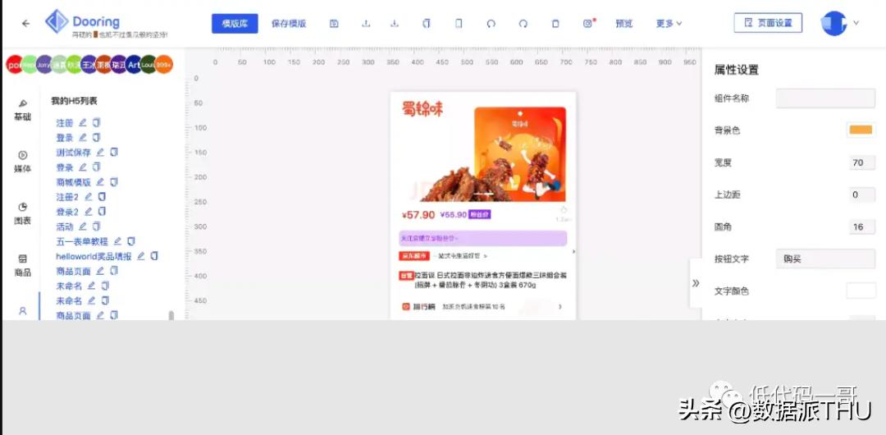Open 商城模版 in H5 list
This screenshot has height=435, width=886.
click(x=74, y=182)
